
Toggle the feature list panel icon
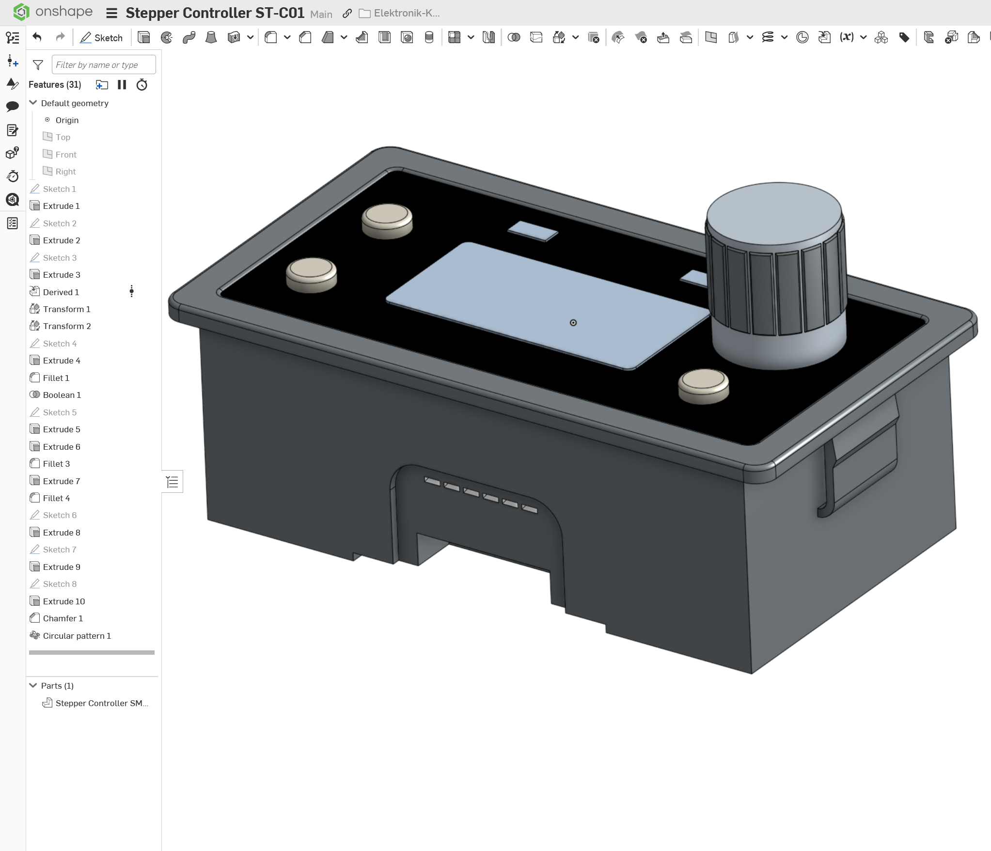tap(12, 37)
